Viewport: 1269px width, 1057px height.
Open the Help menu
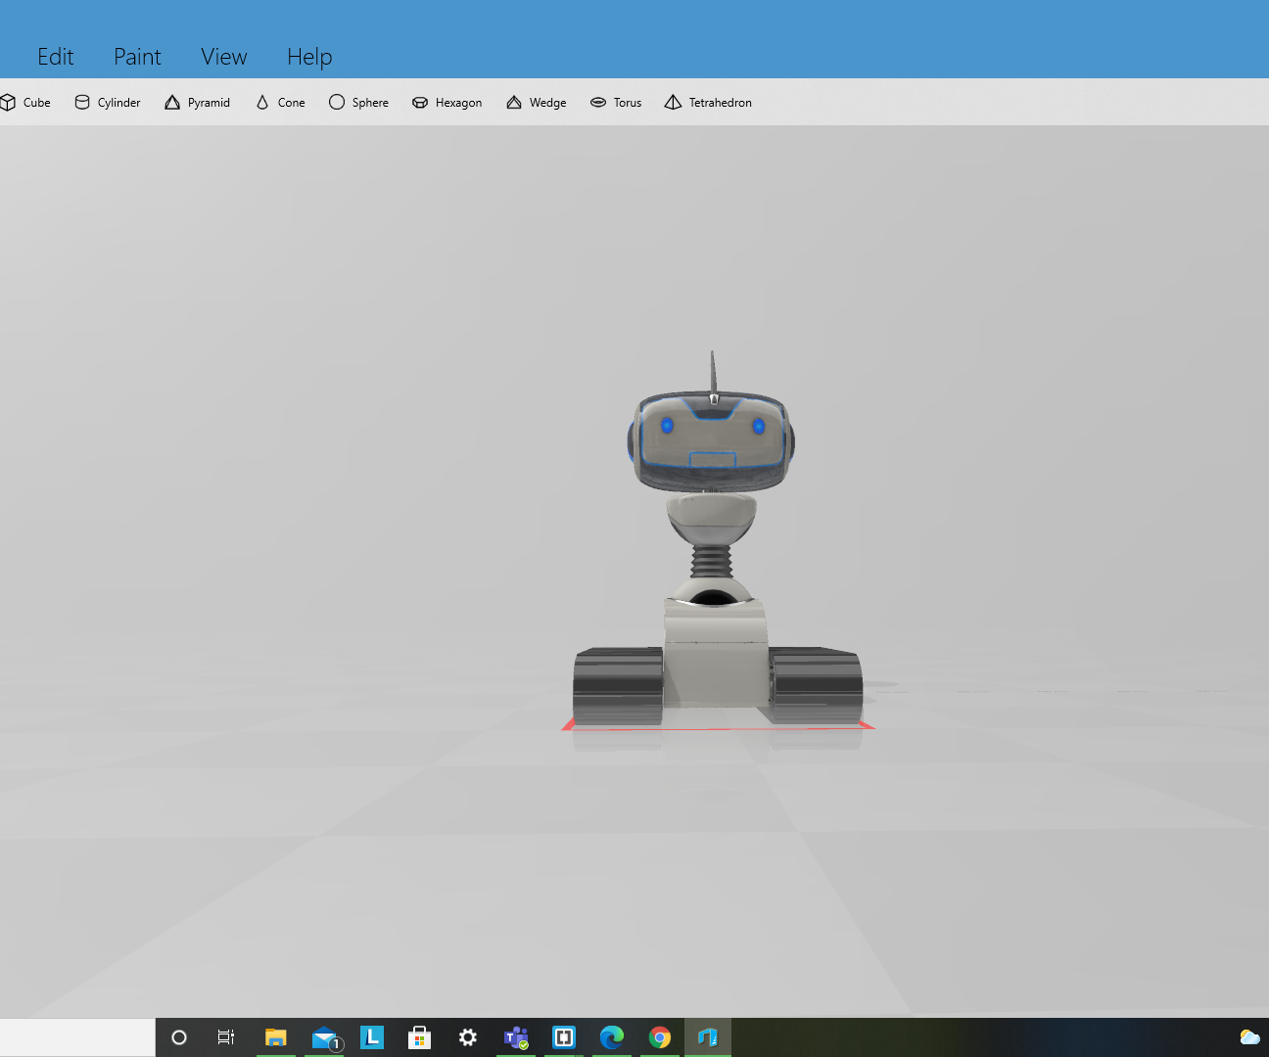308,56
